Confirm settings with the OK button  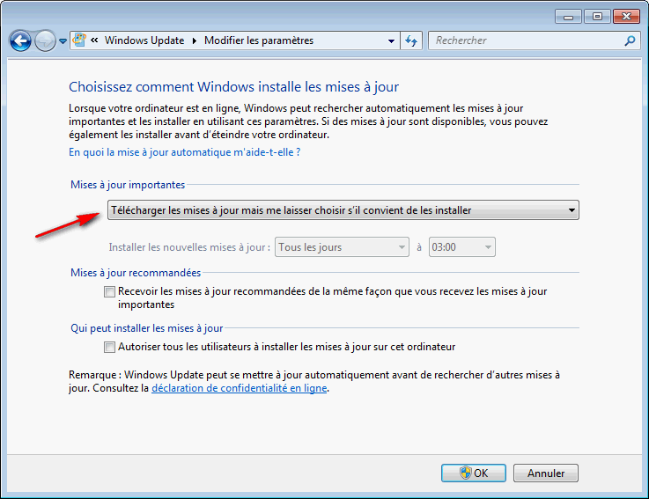(x=474, y=473)
